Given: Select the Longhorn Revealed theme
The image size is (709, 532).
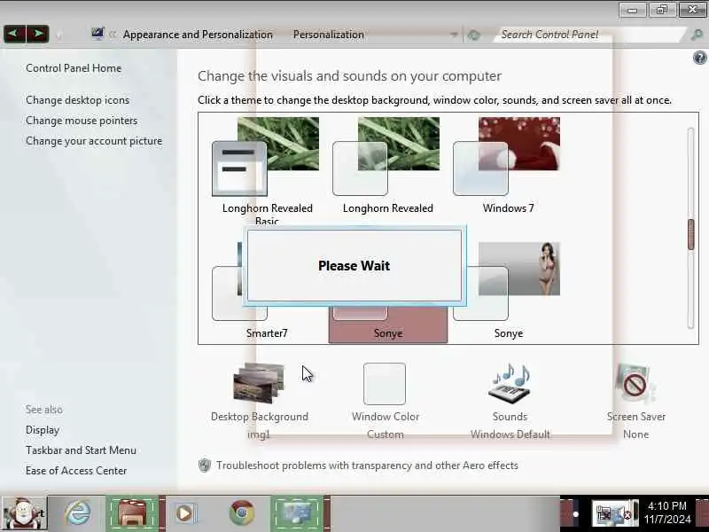Looking at the screenshot, I should coord(387,167).
